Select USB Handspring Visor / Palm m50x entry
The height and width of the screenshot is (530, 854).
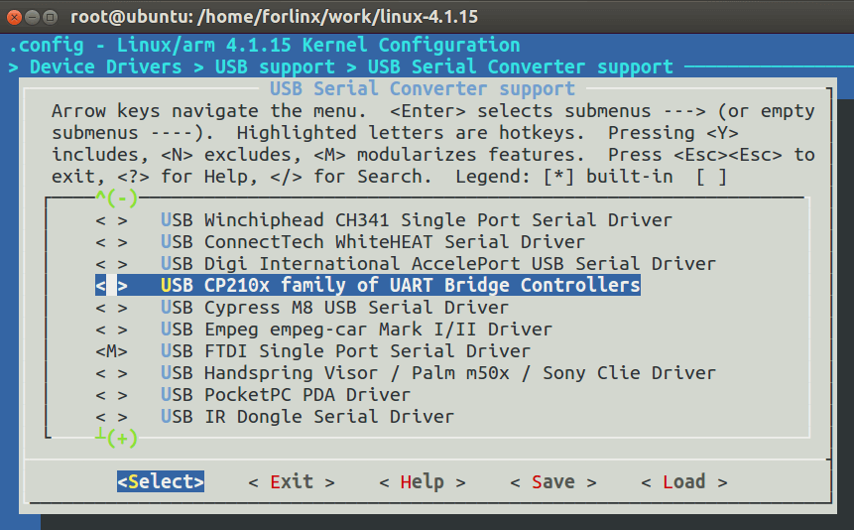tap(437, 373)
